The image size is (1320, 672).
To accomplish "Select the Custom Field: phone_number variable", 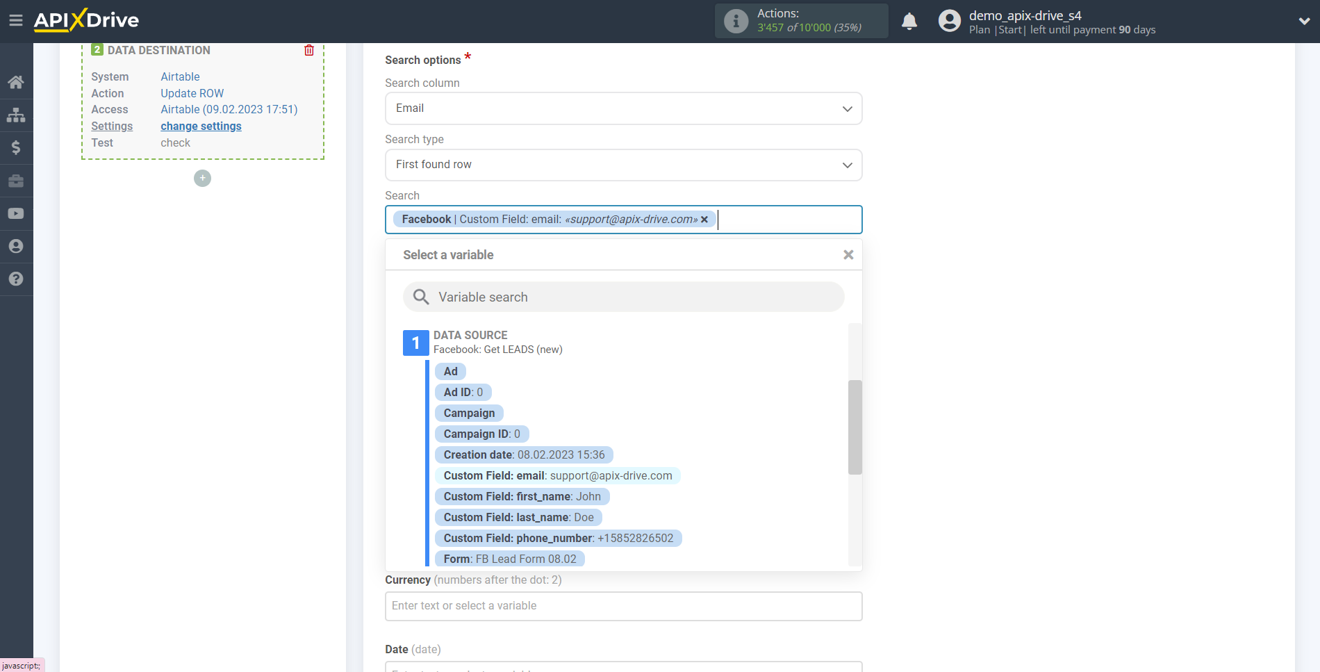I will (558, 538).
